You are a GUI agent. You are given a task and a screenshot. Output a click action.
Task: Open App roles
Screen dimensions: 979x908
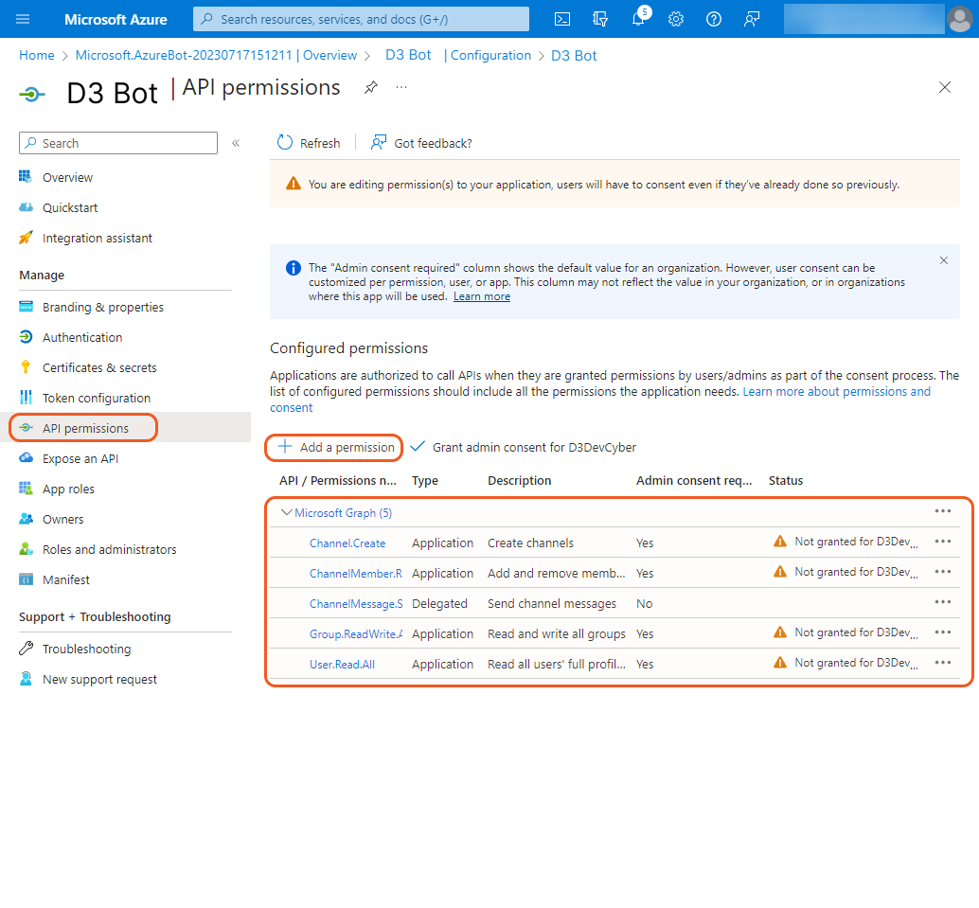(68, 489)
